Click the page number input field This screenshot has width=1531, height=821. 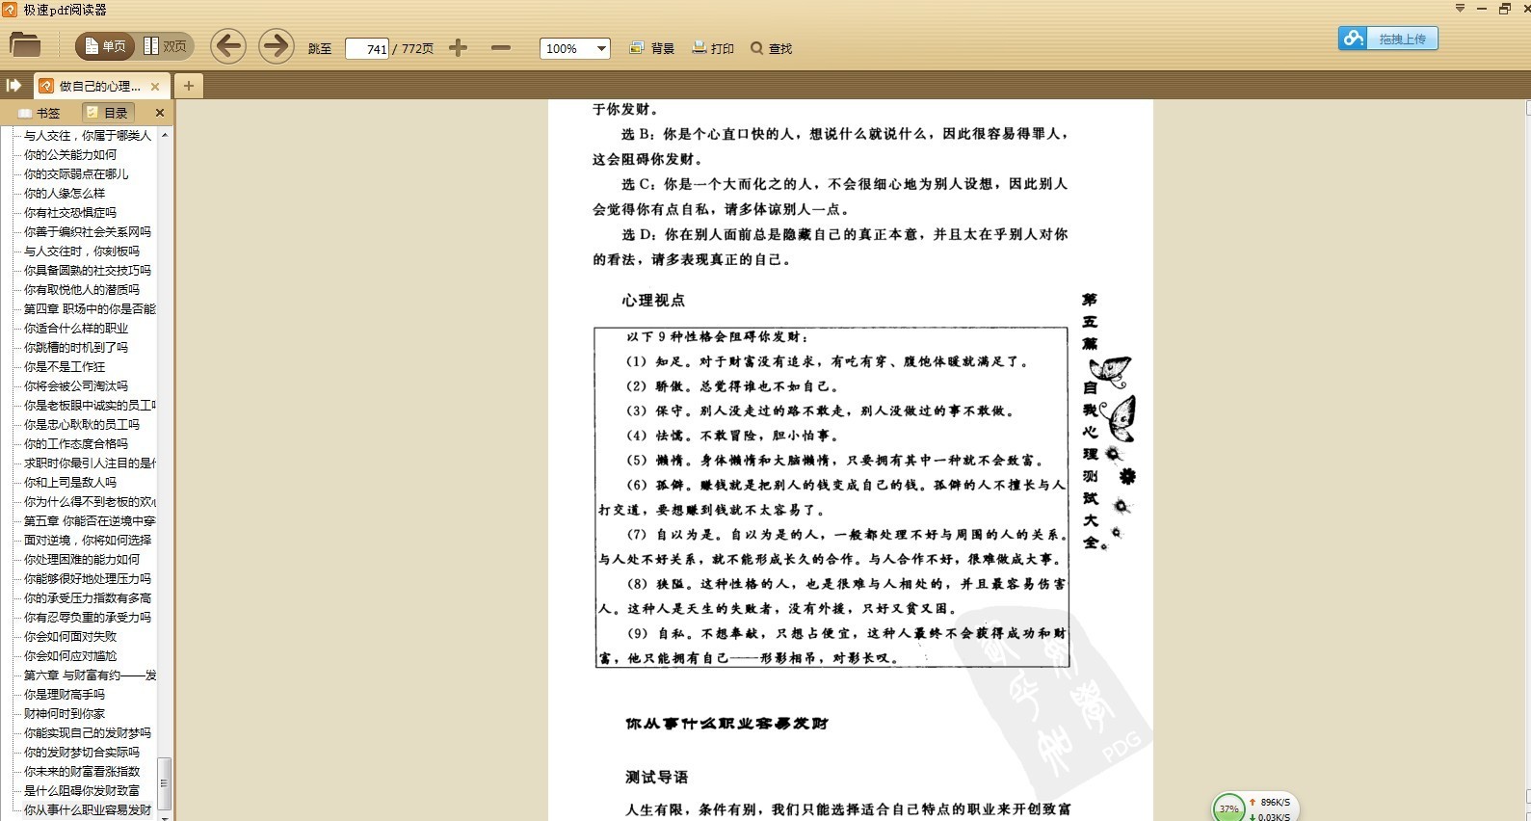coord(367,48)
